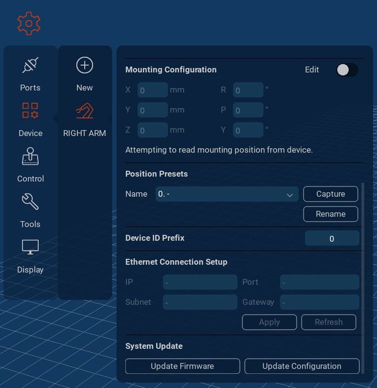The width and height of the screenshot is (377, 388).
Task: Click the Port field
Action: 319,282
